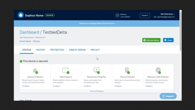Configure Privacy Protection
The height and width of the screenshot is (110, 195).
[x=118, y=86]
